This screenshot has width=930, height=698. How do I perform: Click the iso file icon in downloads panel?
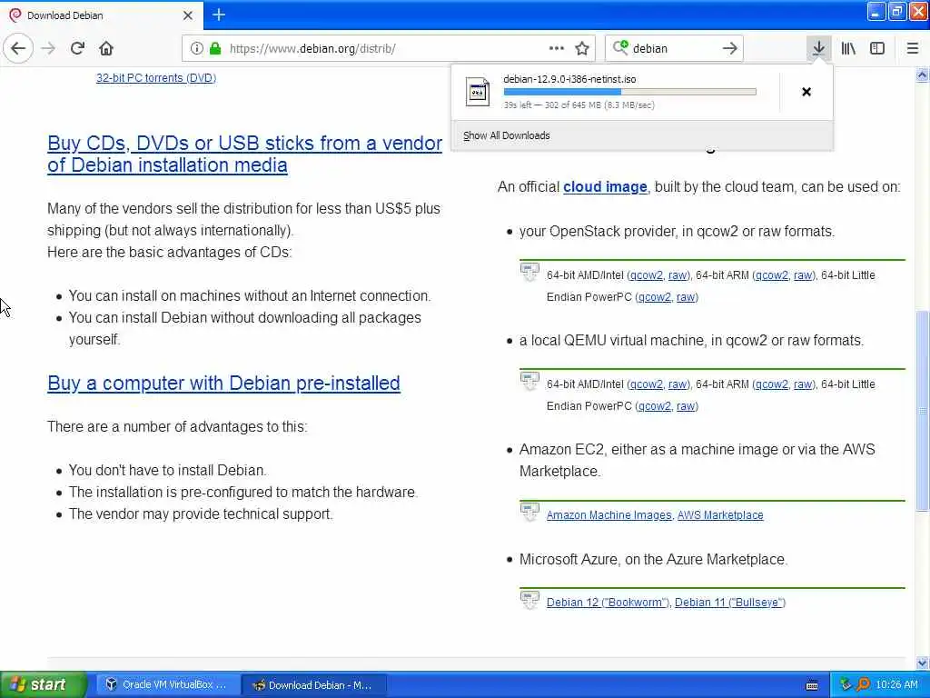coord(478,92)
